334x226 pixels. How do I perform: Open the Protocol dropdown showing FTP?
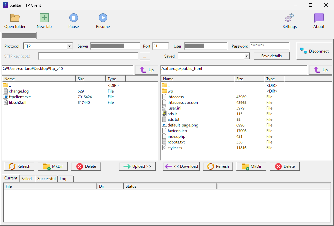tap(69, 46)
